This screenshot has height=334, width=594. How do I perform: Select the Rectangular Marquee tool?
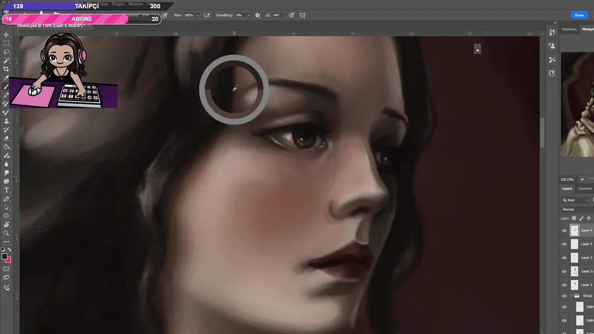[x=6, y=43]
